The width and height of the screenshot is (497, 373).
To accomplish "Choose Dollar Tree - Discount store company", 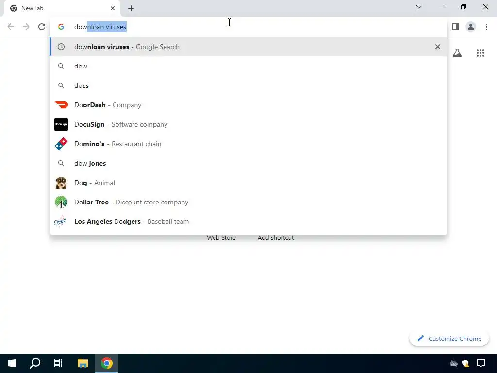I will point(248,203).
